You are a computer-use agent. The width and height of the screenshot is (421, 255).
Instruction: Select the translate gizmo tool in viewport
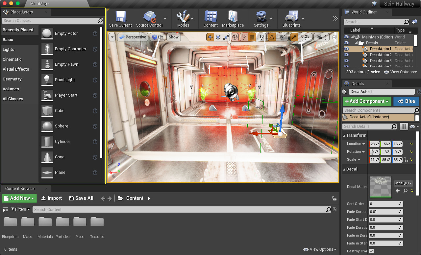click(x=210, y=37)
